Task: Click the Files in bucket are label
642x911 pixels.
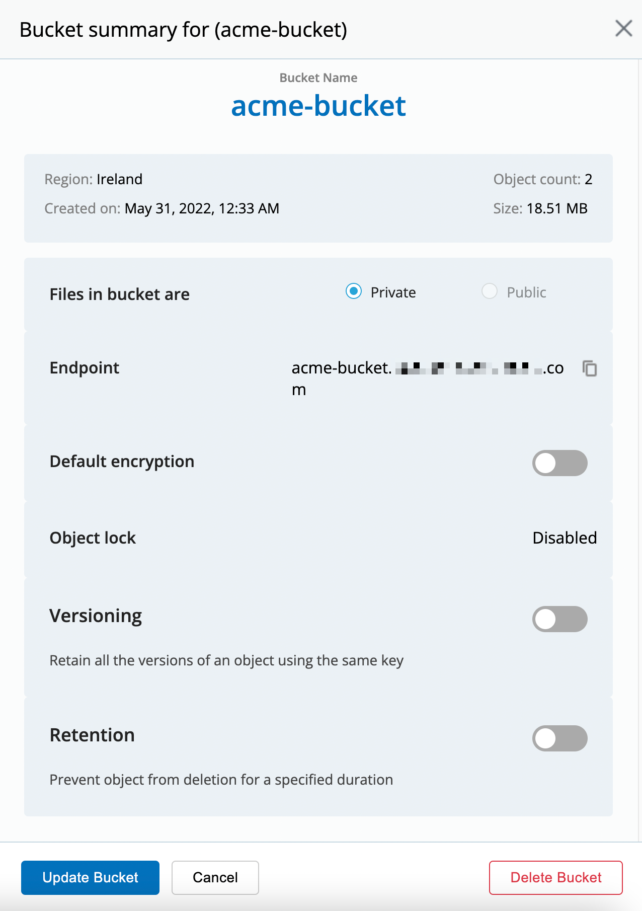Action: point(119,294)
